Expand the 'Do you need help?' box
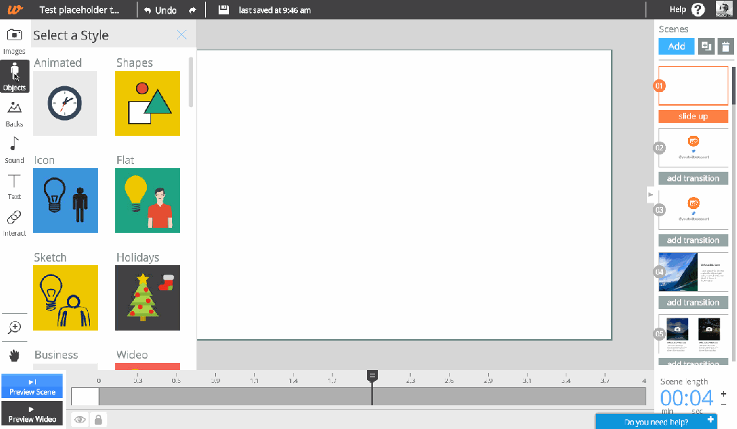737x429 pixels. point(710,420)
